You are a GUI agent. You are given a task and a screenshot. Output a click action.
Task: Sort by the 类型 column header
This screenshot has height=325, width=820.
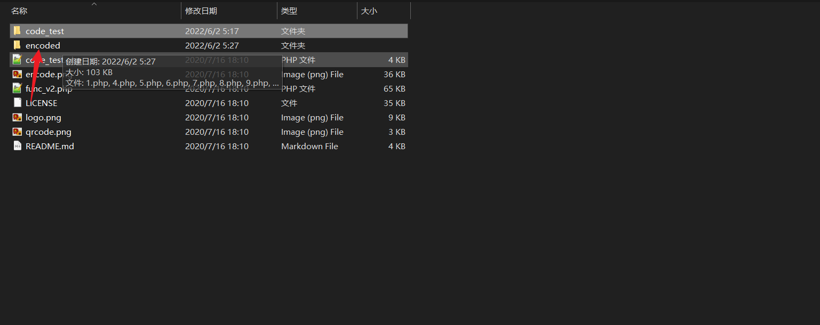coord(289,11)
